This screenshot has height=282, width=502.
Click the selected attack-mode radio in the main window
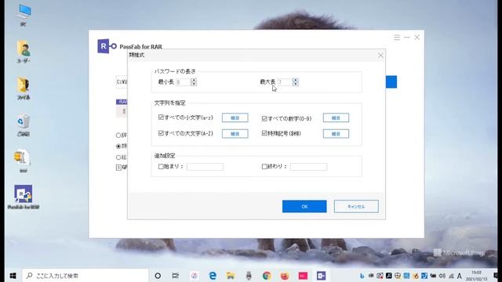118,146
